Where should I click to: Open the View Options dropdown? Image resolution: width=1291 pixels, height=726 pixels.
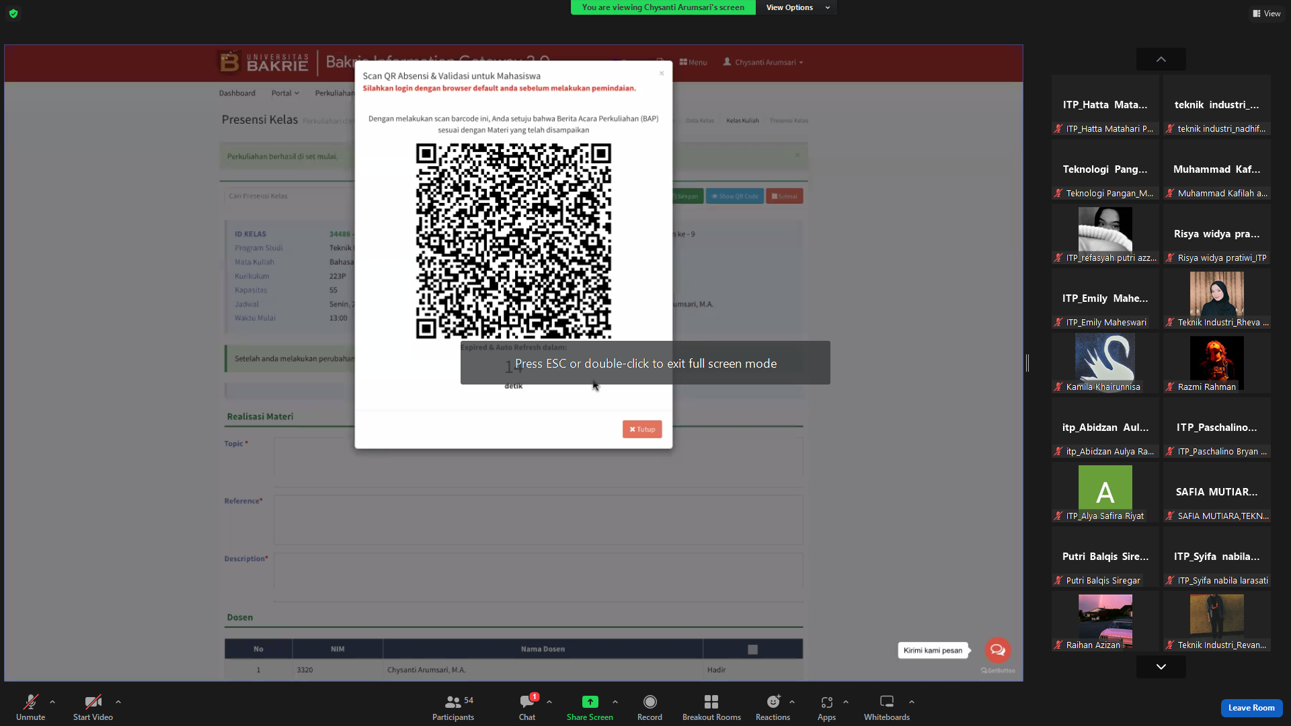point(797,7)
